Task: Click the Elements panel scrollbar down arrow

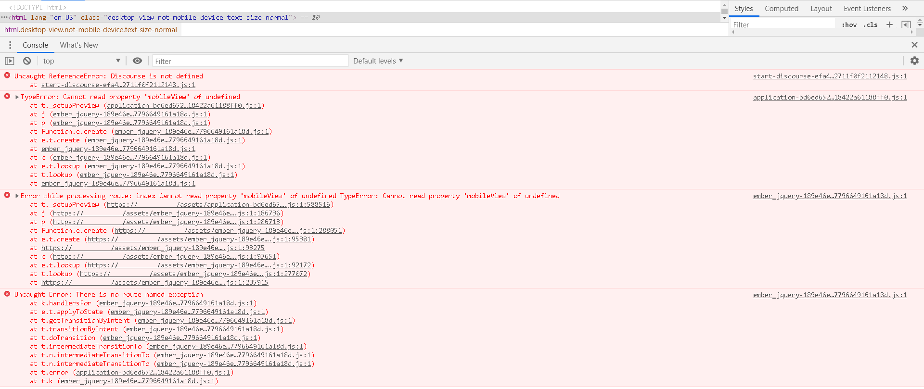Action: coord(724,18)
